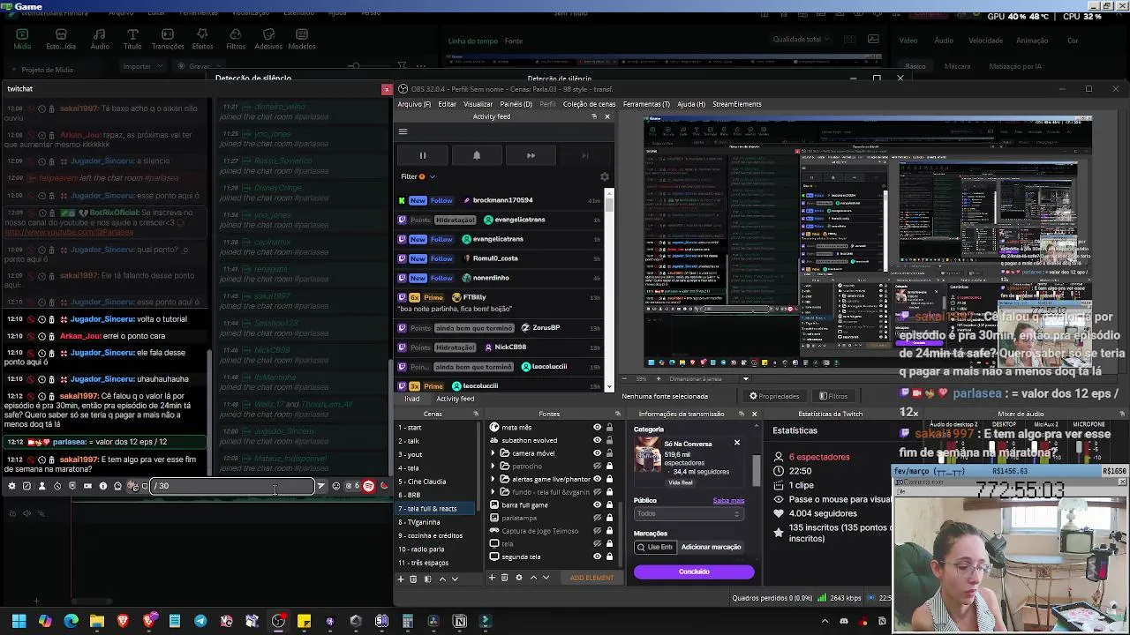This screenshot has width=1130, height=635.
Task: Open the Público Todos dropdown
Action: tap(688, 513)
